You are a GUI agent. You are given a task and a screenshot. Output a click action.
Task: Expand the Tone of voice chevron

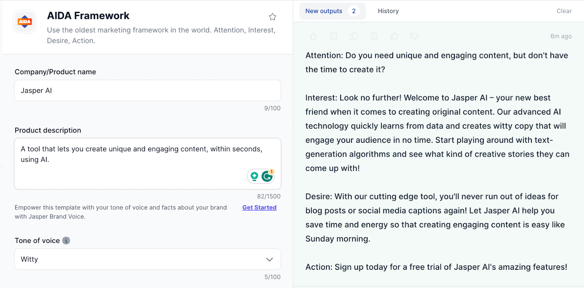[x=269, y=260]
